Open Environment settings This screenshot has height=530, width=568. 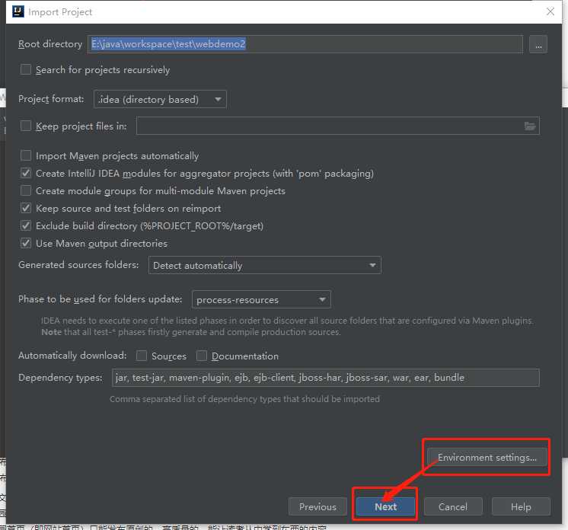pyautogui.click(x=487, y=458)
